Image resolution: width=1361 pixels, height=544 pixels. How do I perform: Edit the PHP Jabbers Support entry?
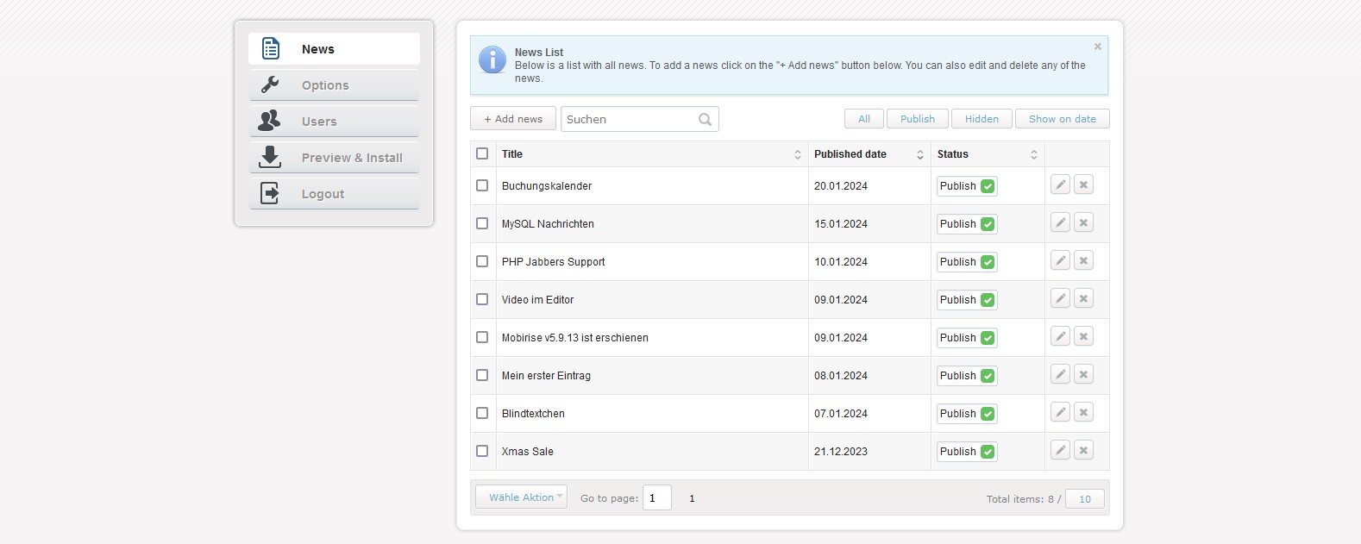1060,260
